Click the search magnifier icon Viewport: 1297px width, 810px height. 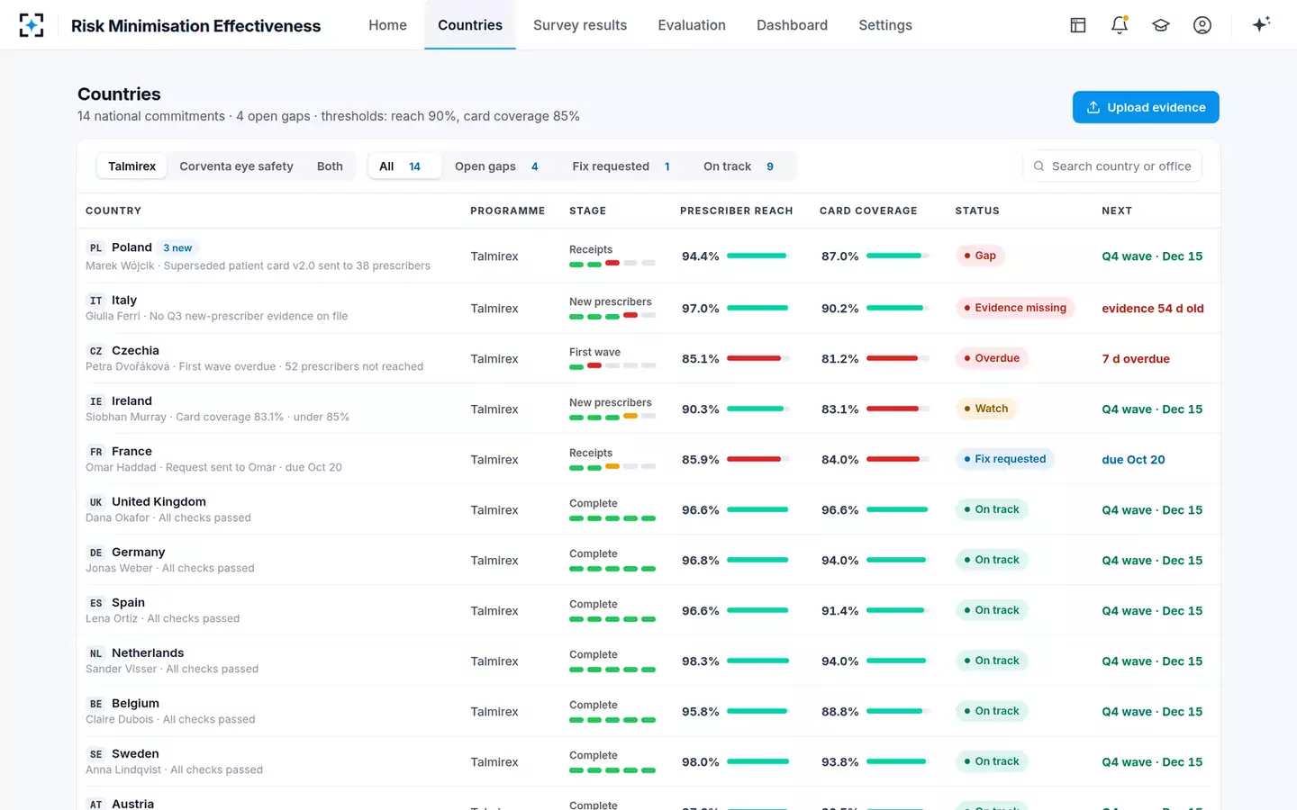(1039, 166)
